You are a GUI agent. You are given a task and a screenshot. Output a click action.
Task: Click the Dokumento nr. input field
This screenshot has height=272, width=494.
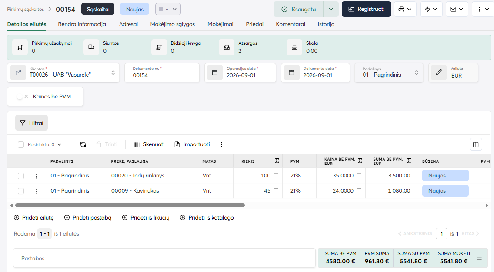point(162,72)
